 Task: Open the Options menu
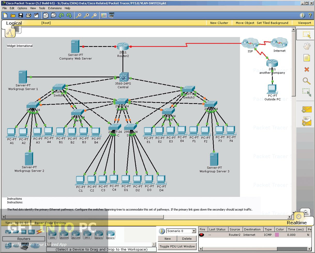pyautogui.click(x=22, y=8)
